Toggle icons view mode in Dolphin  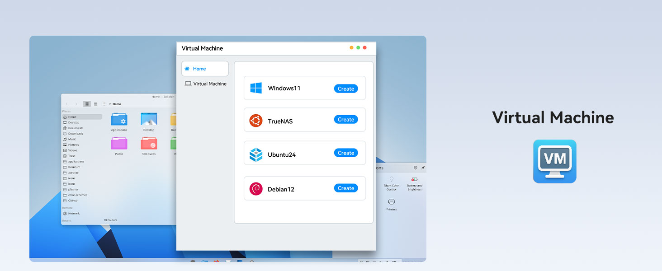click(87, 103)
